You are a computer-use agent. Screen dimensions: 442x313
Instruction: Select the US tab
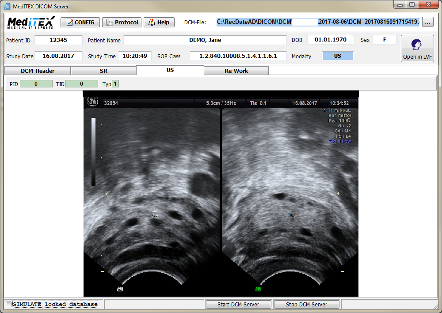(170, 70)
